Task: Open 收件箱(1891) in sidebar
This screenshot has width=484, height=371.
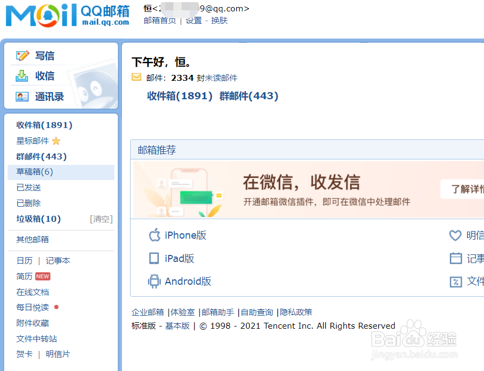Action: 44,125
